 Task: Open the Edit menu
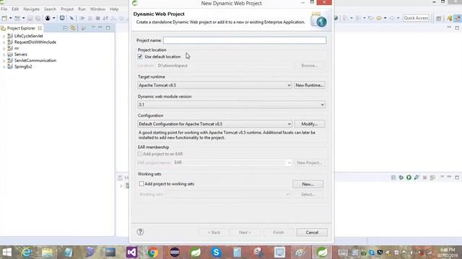tap(15, 9)
